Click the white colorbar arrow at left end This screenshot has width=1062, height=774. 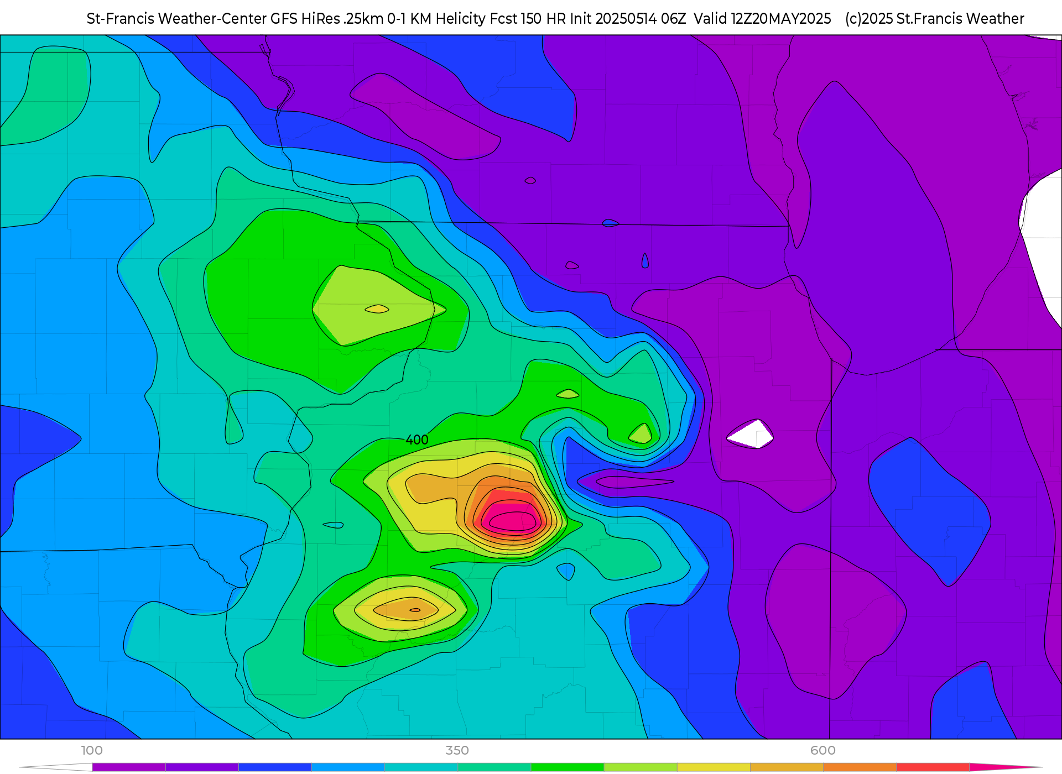pyautogui.click(x=55, y=767)
